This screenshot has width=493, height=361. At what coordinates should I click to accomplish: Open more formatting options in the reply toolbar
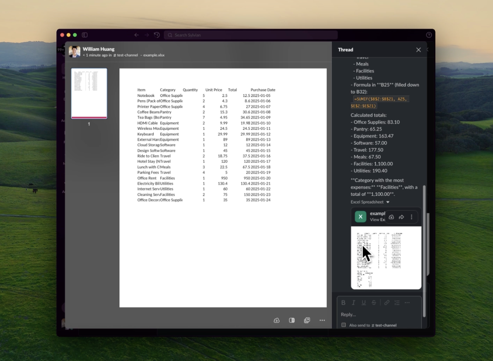coord(407,302)
